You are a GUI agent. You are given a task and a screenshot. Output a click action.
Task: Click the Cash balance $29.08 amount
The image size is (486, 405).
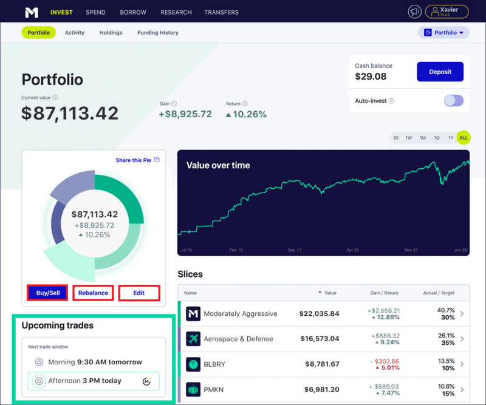pos(371,77)
